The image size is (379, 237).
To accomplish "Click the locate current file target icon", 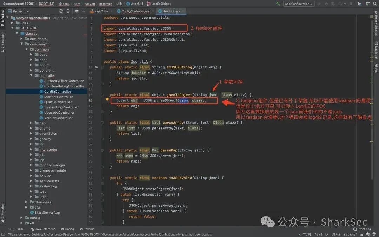I will coord(61,11).
